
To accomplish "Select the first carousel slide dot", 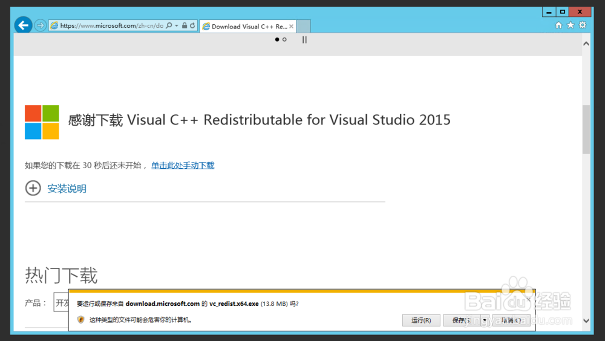I will (277, 39).
